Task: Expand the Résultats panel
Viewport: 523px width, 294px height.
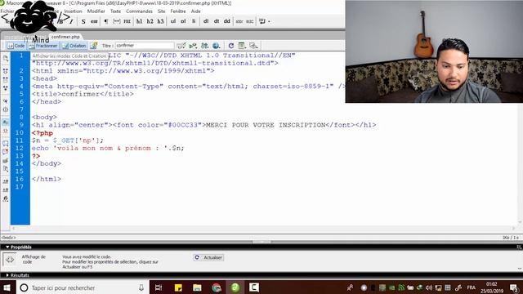Action: pyautogui.click(x=7, y=275)
